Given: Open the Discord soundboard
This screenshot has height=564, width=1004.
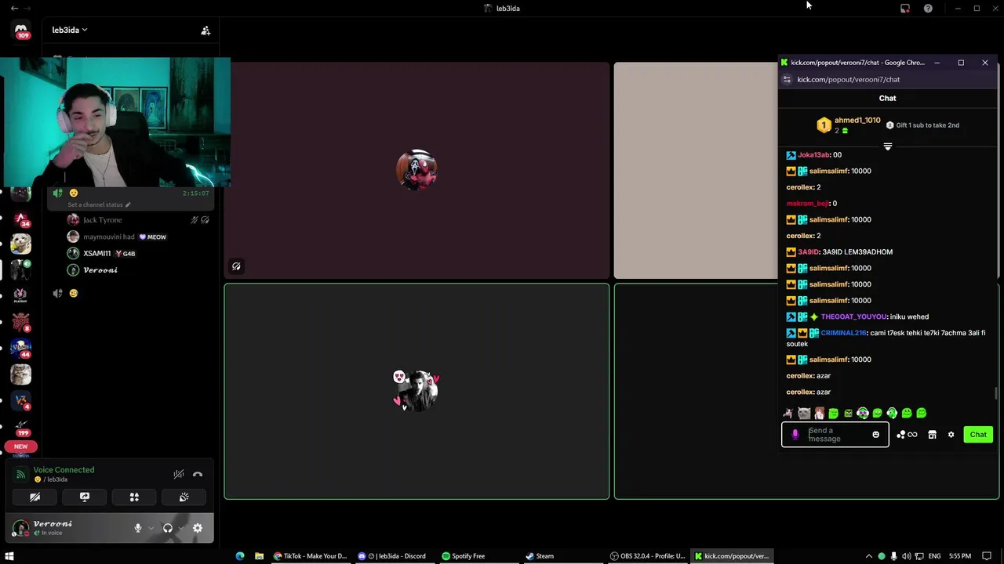Looking at the screenshot, I should (x=184, y=497).
